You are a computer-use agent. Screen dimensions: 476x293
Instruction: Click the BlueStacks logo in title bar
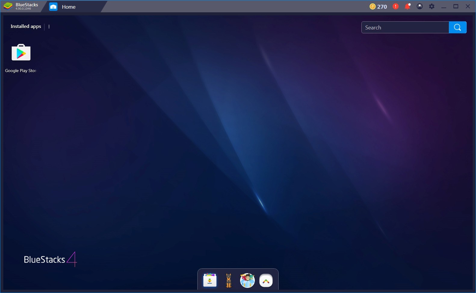[x=8, y=6]
